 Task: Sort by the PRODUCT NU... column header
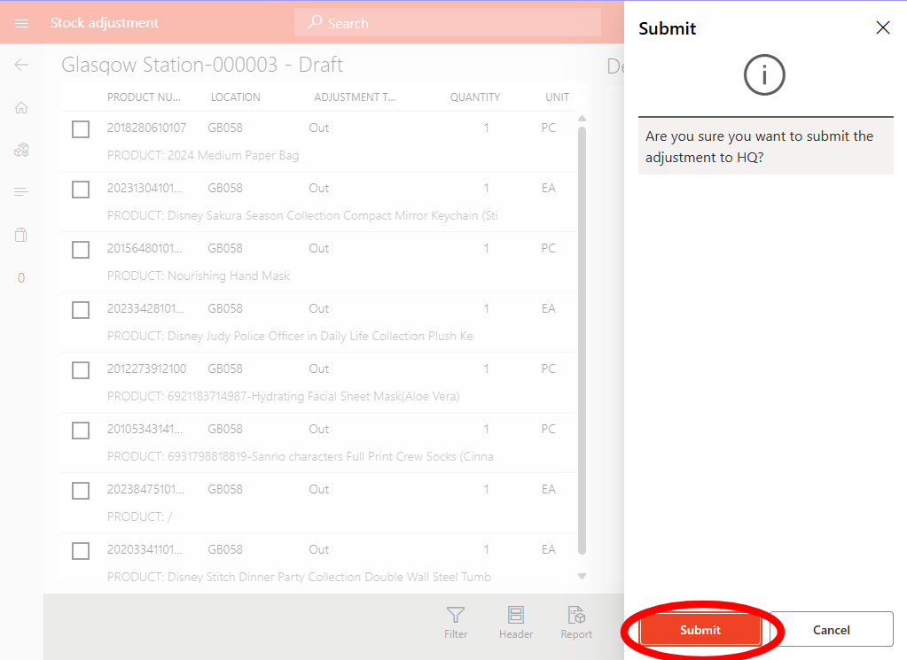tap(144, 97)
